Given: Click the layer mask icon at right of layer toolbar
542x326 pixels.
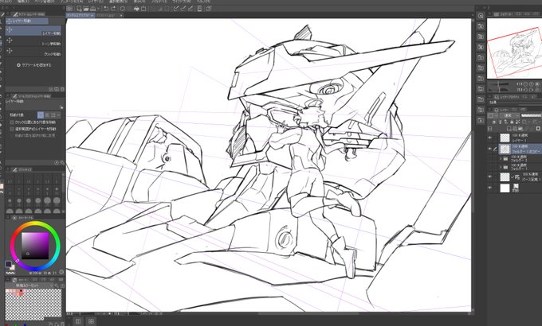Looking at the screenshot, I should [x=538, y=128].
